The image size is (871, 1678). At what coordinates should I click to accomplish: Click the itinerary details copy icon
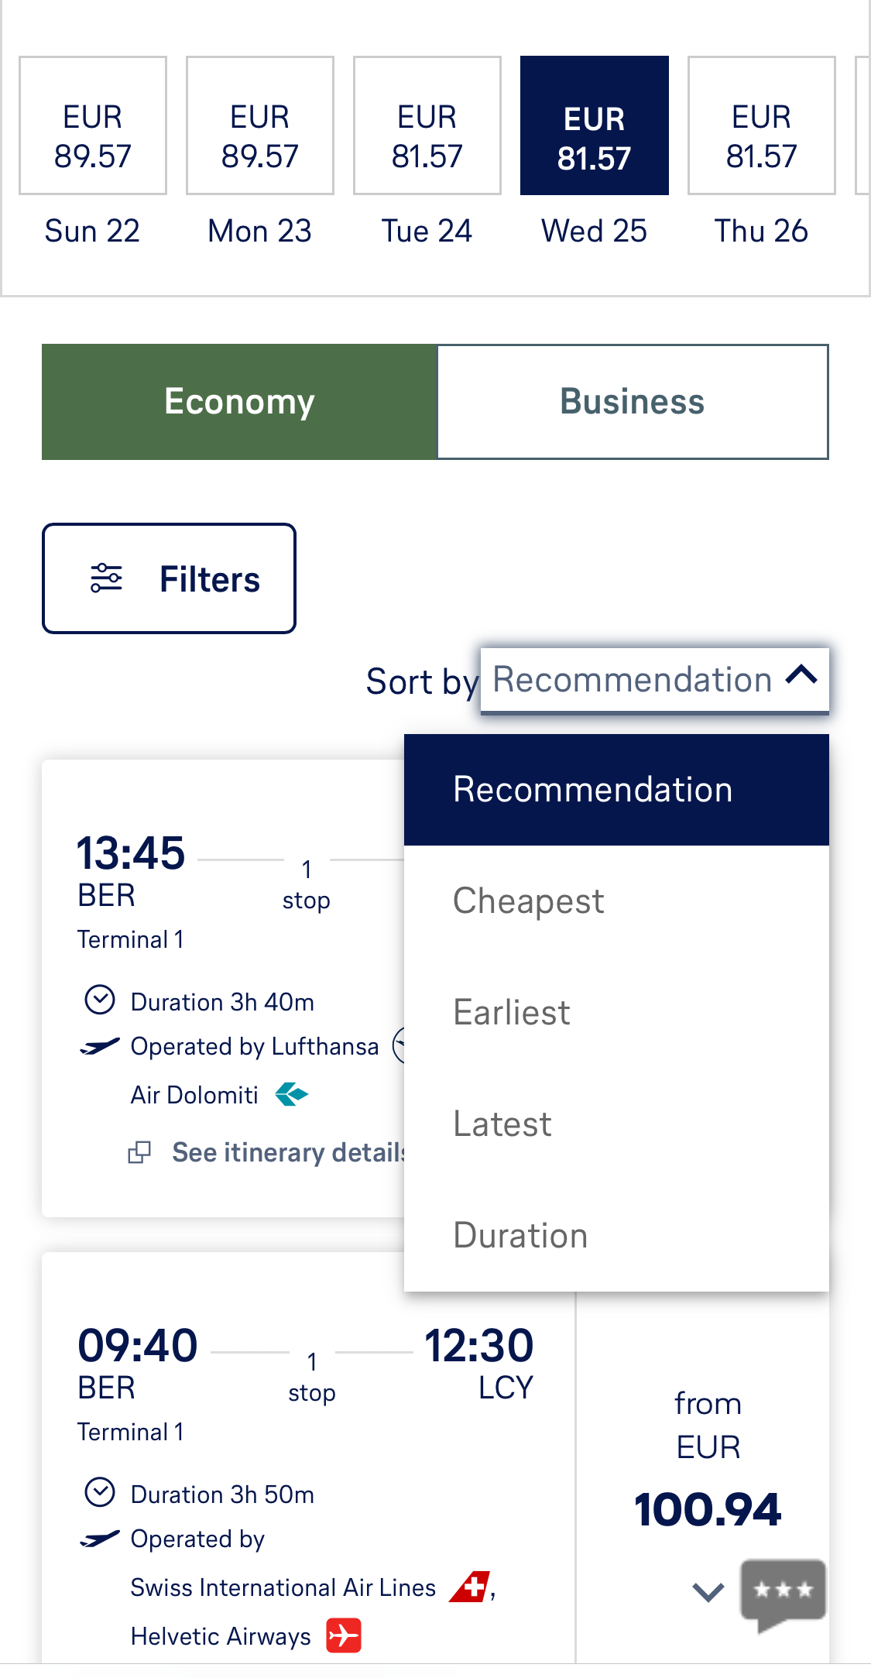pyautogui.click(x=139, y=1152)
